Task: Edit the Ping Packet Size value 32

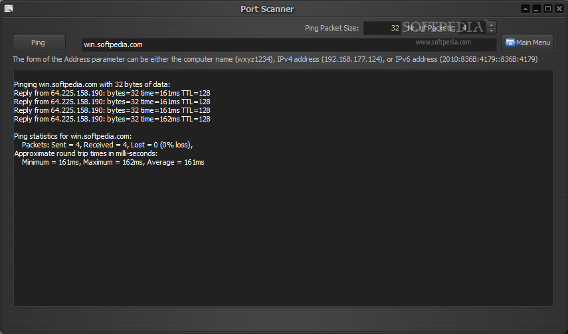Action: [x=382, y=28]
